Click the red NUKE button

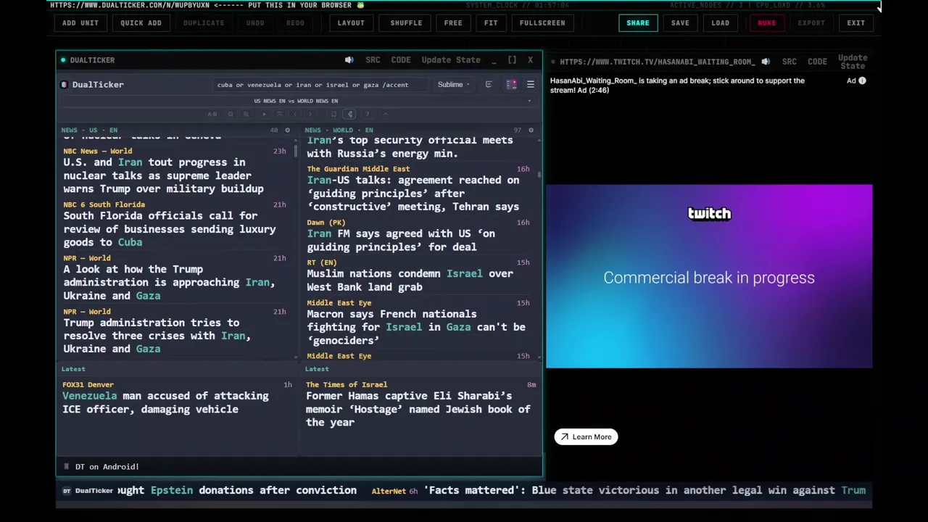pos(767,22)
